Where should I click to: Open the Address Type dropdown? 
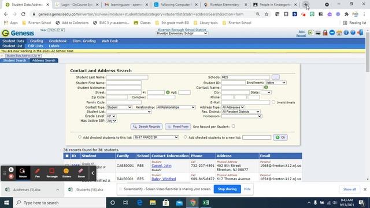point(232,107)
